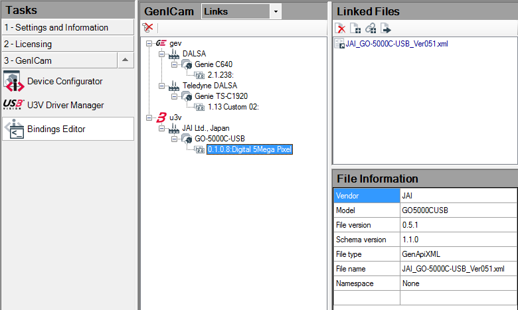Click the version icon beside 1.13 Custom 02:
The width and height of the screenshot is (518, 310).
pyautogui.click(x=199, y=107)
